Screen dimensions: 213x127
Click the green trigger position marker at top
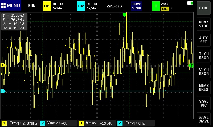point(124,15)
